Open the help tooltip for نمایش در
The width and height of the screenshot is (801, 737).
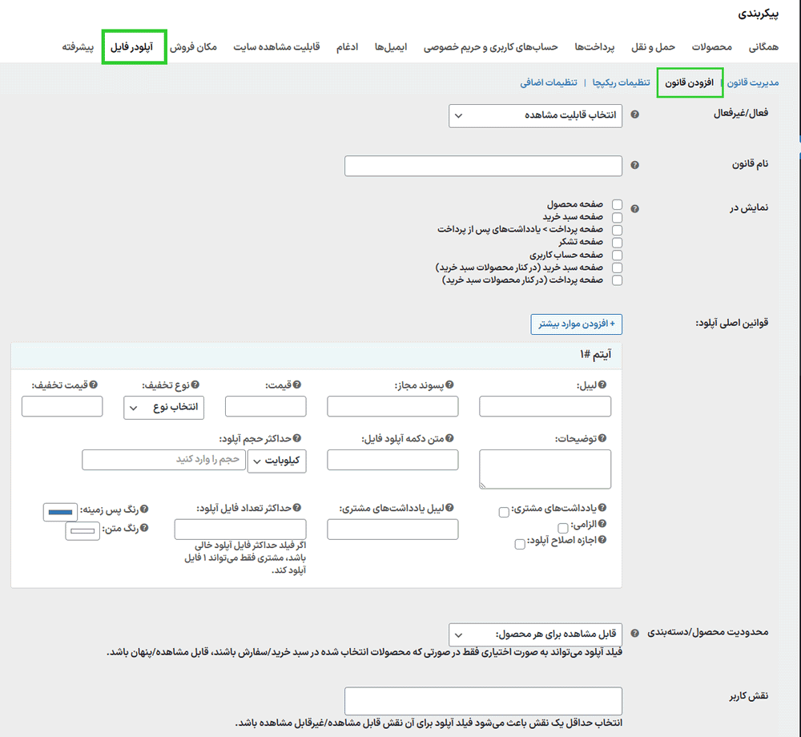pyautogui.click(x=633, y=207)
